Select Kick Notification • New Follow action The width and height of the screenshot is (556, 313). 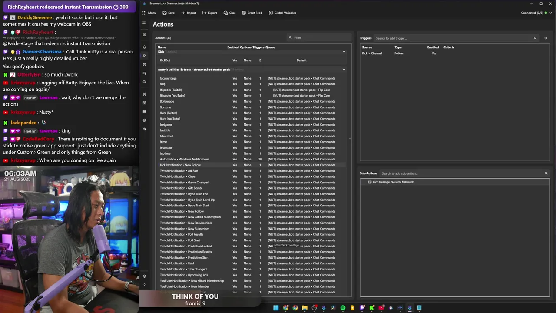click(x=252, y=165)
